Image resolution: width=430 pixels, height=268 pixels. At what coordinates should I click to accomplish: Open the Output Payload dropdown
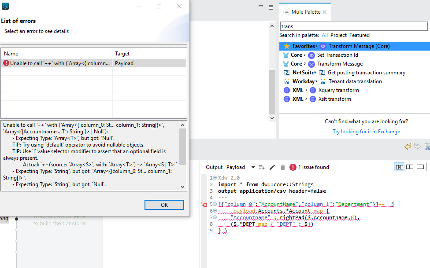[253, 167]
